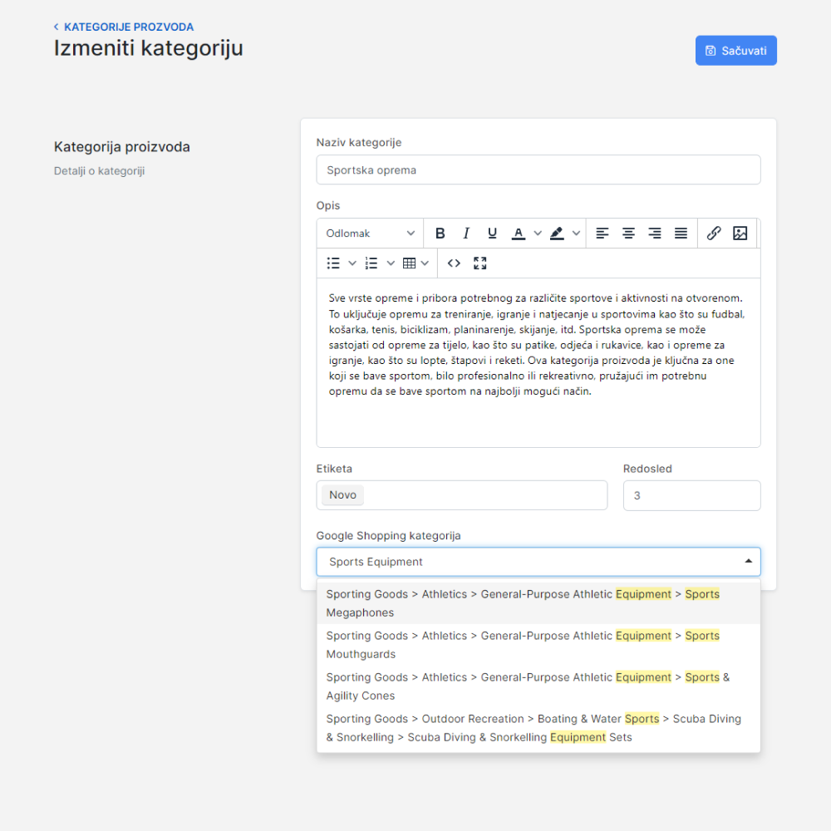Toggle bold formatting in the editor
Image resolution: width=831 pixels, height=831 pixels.
[x=440, y=234]
